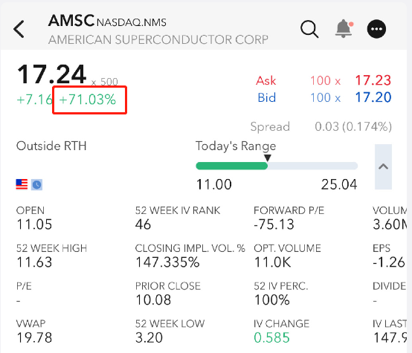
Task: Open the three-dot more options menu
Action: [376, 29]
